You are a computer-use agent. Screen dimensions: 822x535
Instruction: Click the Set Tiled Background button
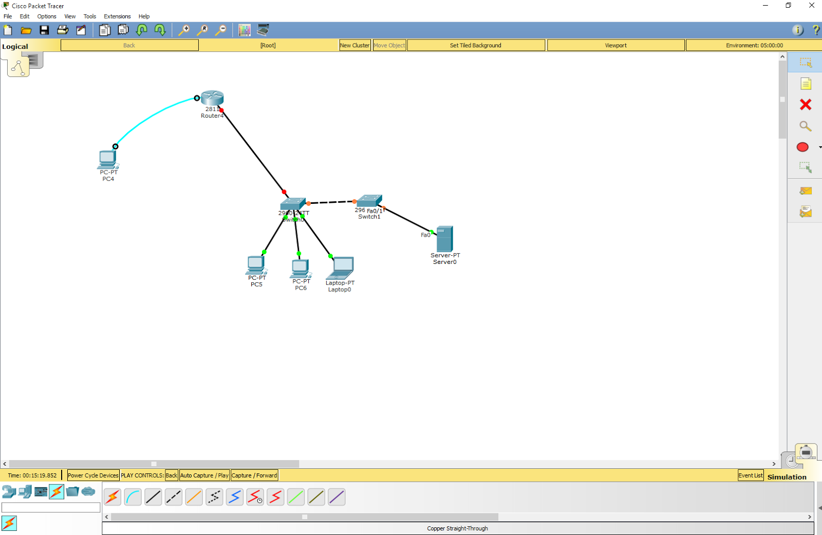[476, 45]
